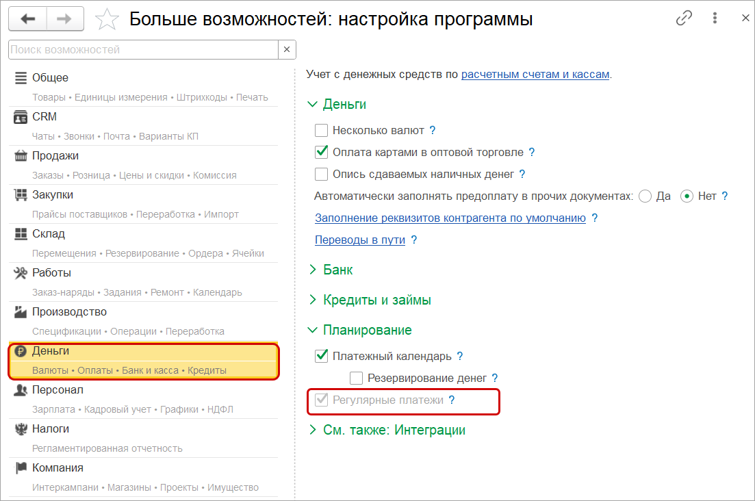The height and width of the screenshot is (501, 755).
Task: Click the Продажи basket icon
Action: point(21,156)
